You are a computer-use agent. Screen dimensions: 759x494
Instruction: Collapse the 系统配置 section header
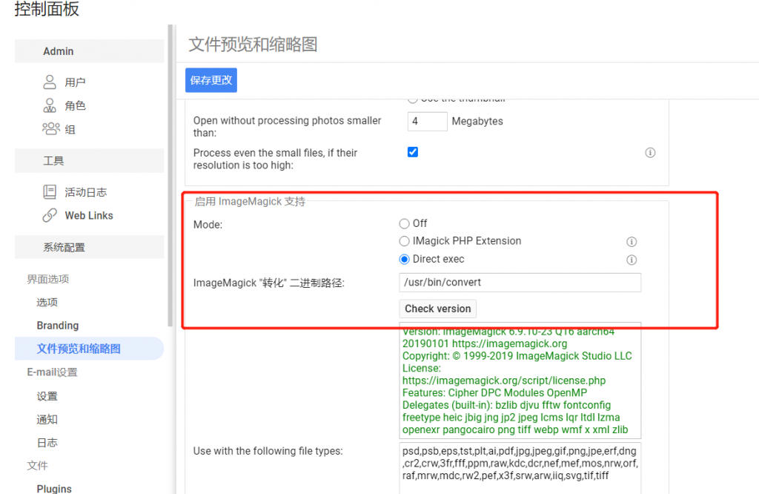[x=89, y=247]
